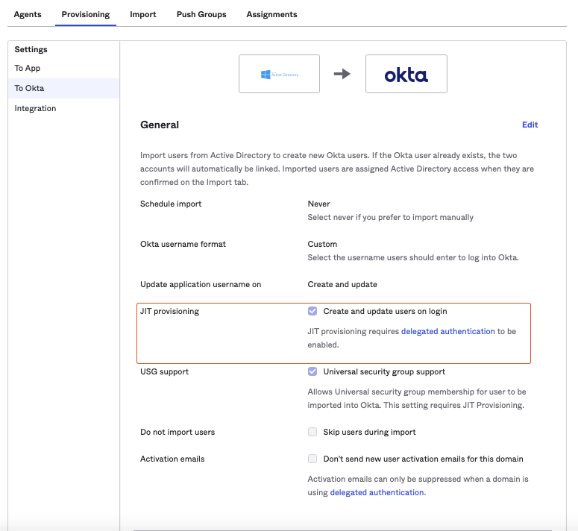
Task: Open the To App settings section
Action: [x=28, y=68]
